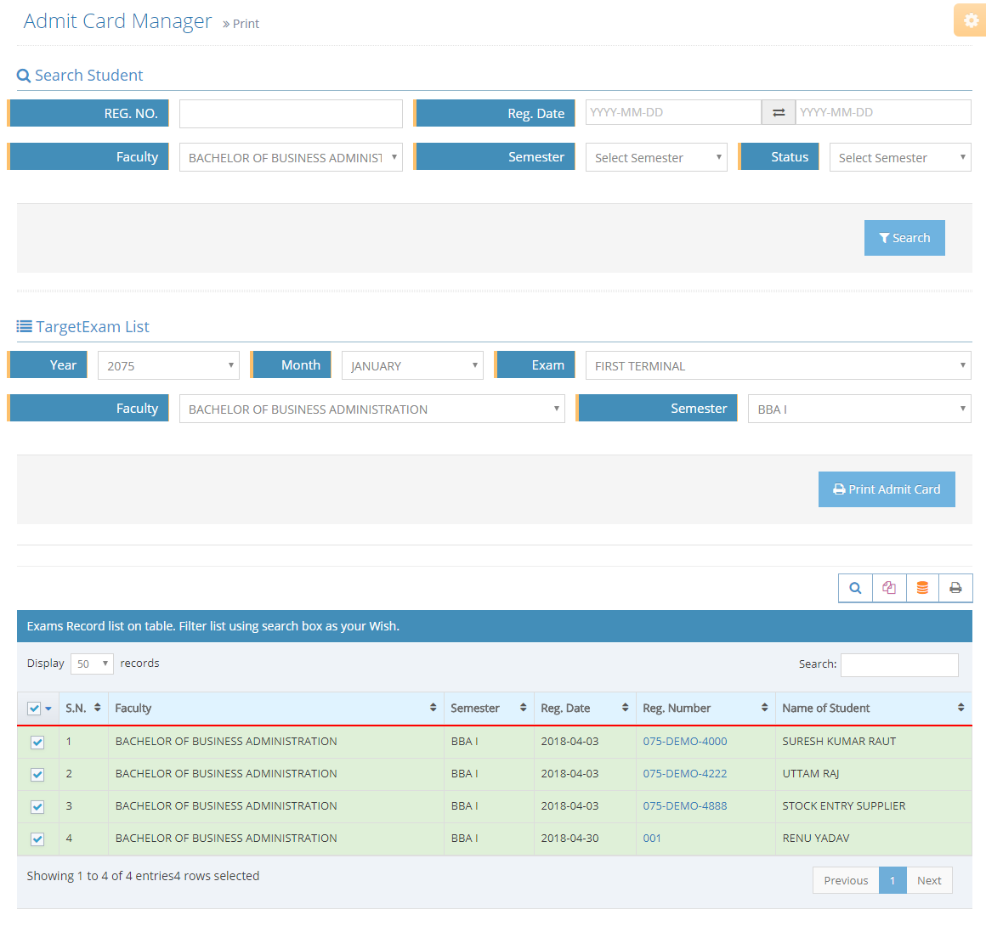Open the Month dropdown showing JANUARY
The image size is (986, 932).
click(x=412, y=365)
